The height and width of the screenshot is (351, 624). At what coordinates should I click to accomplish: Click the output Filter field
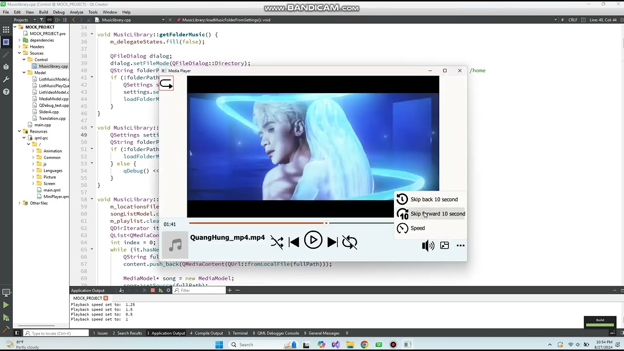200,291
